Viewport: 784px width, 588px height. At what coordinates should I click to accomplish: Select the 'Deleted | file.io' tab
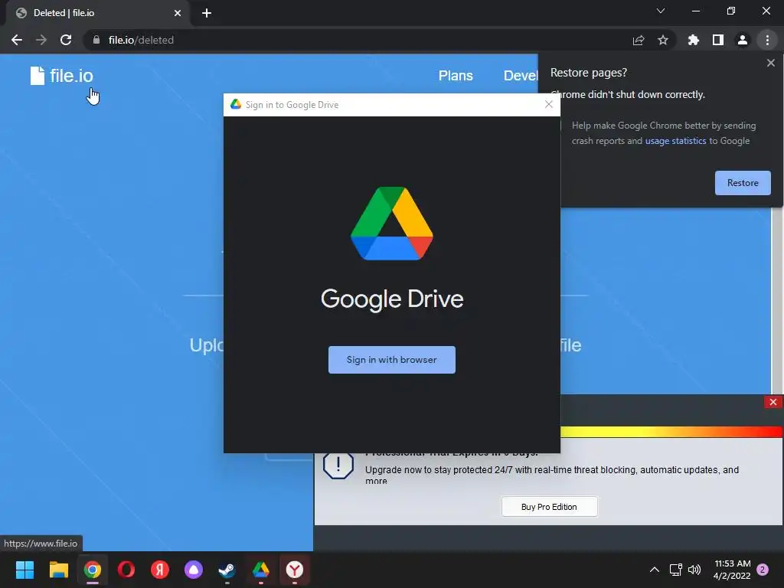pyautogui.click(x=97, y=13)
